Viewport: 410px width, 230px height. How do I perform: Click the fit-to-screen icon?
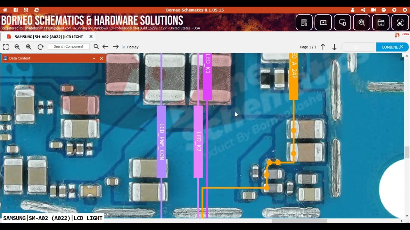(x=6, y=47)
